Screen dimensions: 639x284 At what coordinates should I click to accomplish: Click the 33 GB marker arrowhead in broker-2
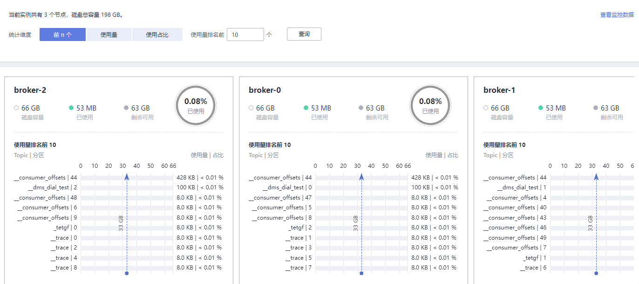[127, 176]
